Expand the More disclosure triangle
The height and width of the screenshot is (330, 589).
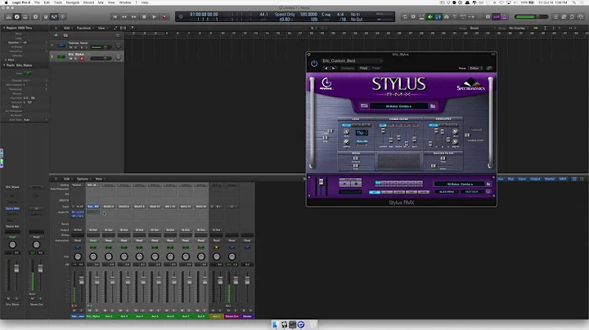[5, 60]
